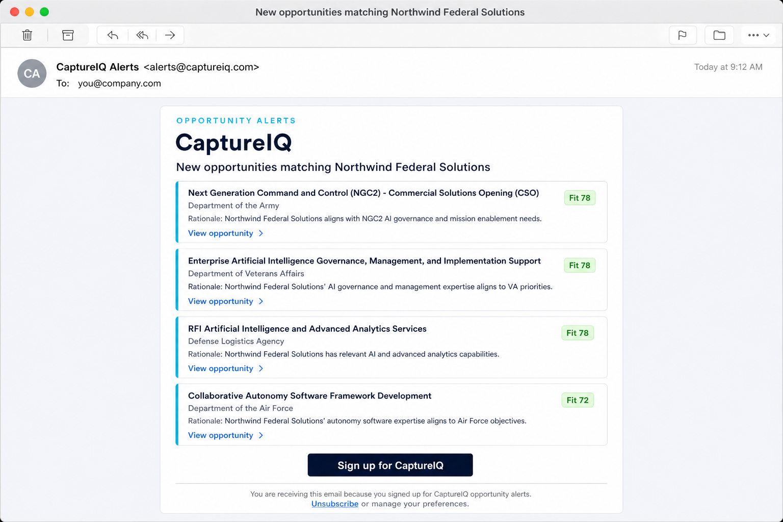Maximize window with the green button

[44, 12]
